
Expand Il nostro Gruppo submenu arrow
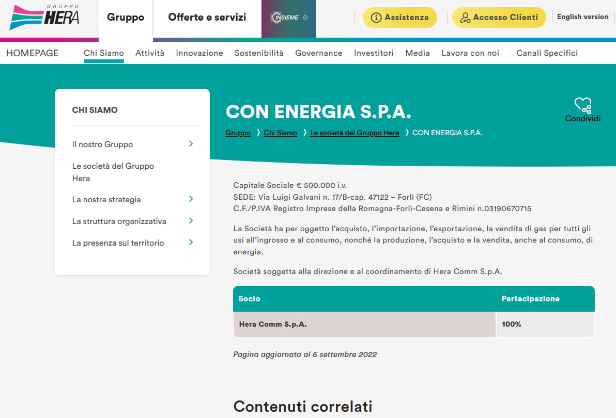point(191,144)
